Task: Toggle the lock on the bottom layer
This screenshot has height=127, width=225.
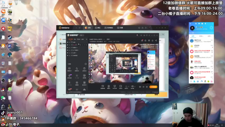Action: click(70, 55)
